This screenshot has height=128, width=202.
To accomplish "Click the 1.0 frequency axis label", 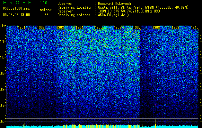I will click(2, 58).
